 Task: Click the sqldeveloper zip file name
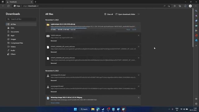click(63, 24)
